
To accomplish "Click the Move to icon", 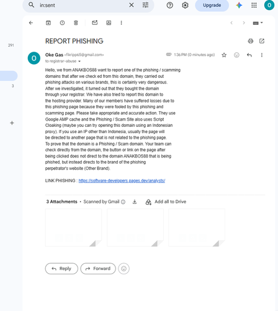I will pos(109,23).
